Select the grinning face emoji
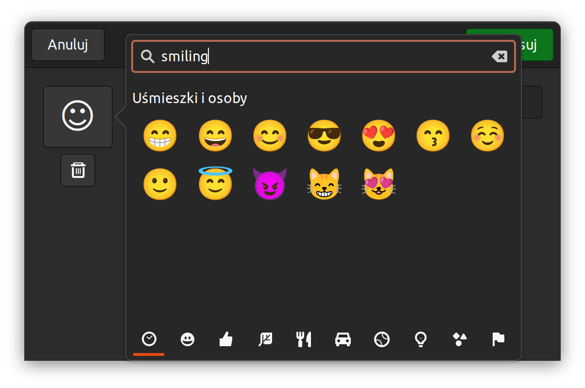This screenshot has width=585, height=388. pyautogui.click(x=160, y=136)
